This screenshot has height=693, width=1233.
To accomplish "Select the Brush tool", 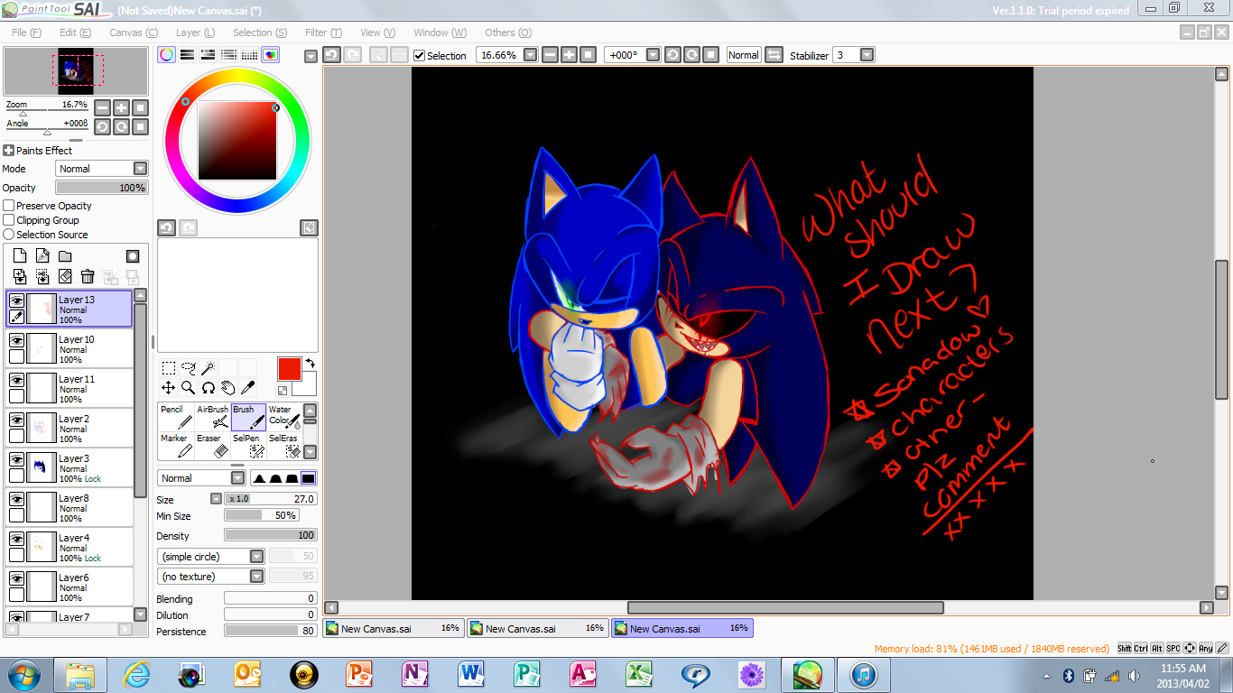I will (248, 416).
